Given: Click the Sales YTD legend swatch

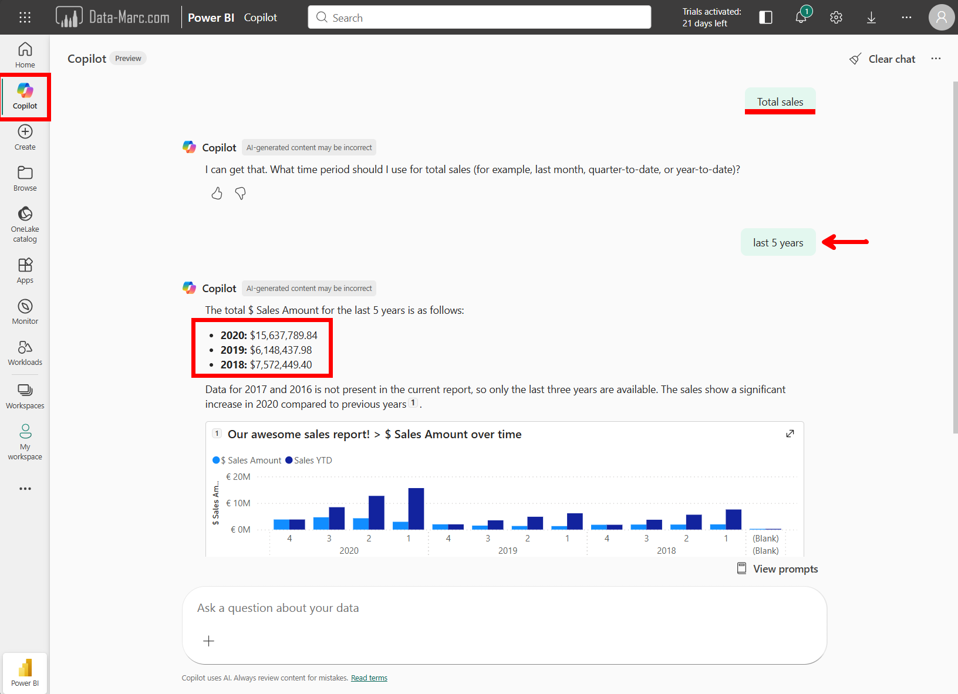Looking at the screenshot, I should coord(289,461).
